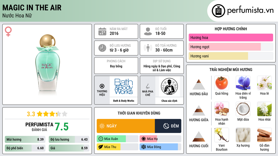The height and width of the screenshot is (156, 278).
Task: Click the orange NGÀY daytime segment
Action: [x=126, y=126]
